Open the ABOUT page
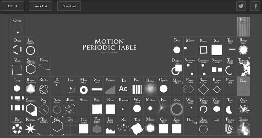Viewport: 262px width, 138px height. (x=12, y=6)
